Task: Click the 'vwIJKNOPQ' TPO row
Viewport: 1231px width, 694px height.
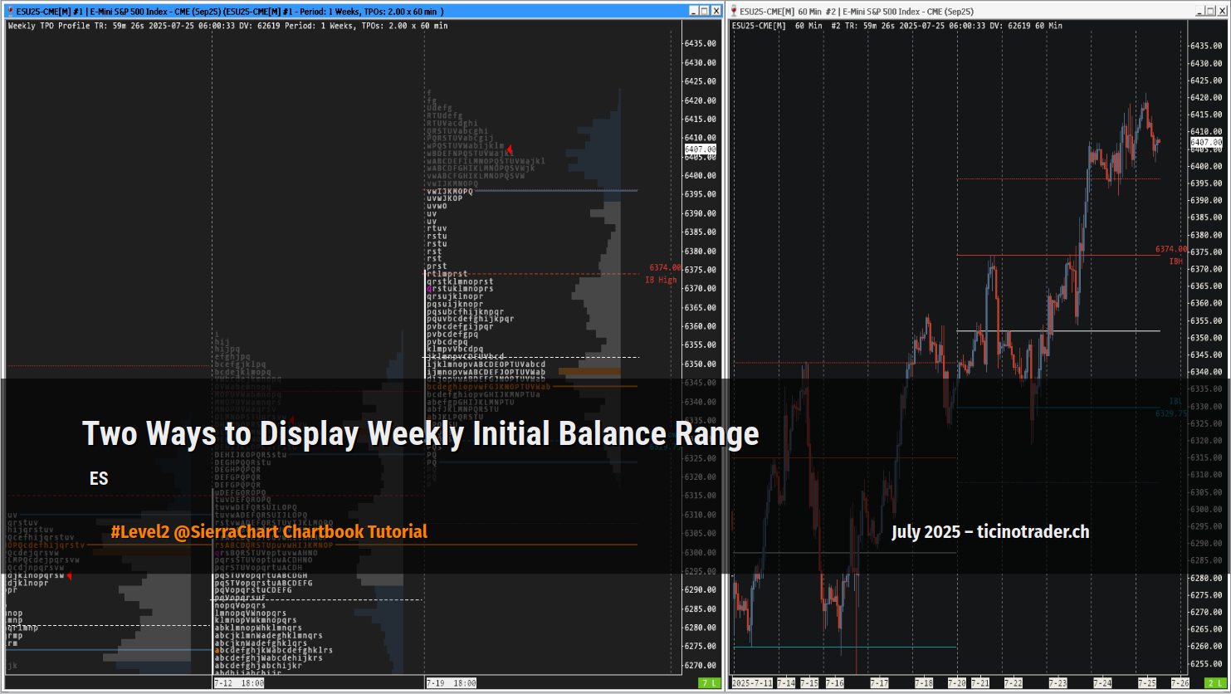Action: [449, 191]
